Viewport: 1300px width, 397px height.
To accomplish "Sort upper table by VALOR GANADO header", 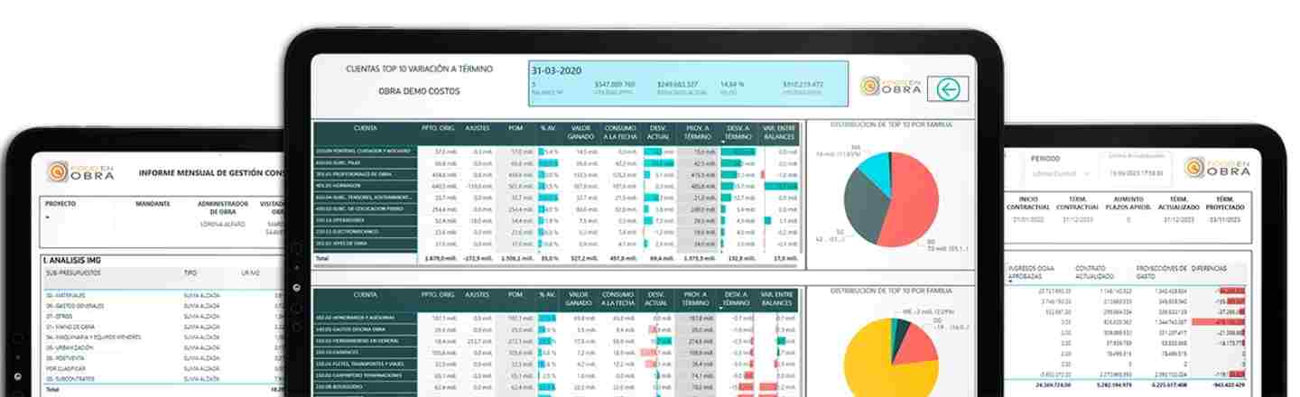I will [x=580, y=133].
